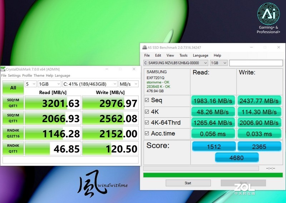This screenshot has width=286, height=203.
Task: Click the Start button in AS SSD
Action: (188, 183)
